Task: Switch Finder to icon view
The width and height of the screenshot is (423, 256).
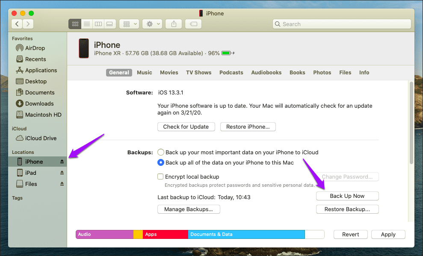Action: click(75, 24)
